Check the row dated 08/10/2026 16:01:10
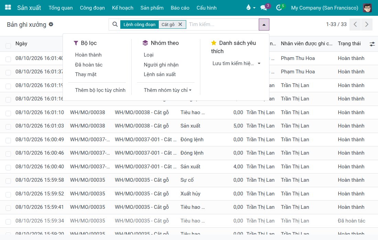This screenshot has height=240, width=378. [x=8, y=113]
